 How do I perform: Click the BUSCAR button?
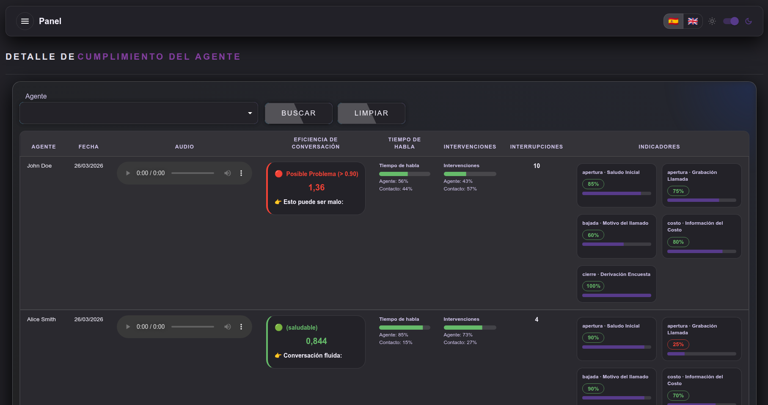pos(299,113)
